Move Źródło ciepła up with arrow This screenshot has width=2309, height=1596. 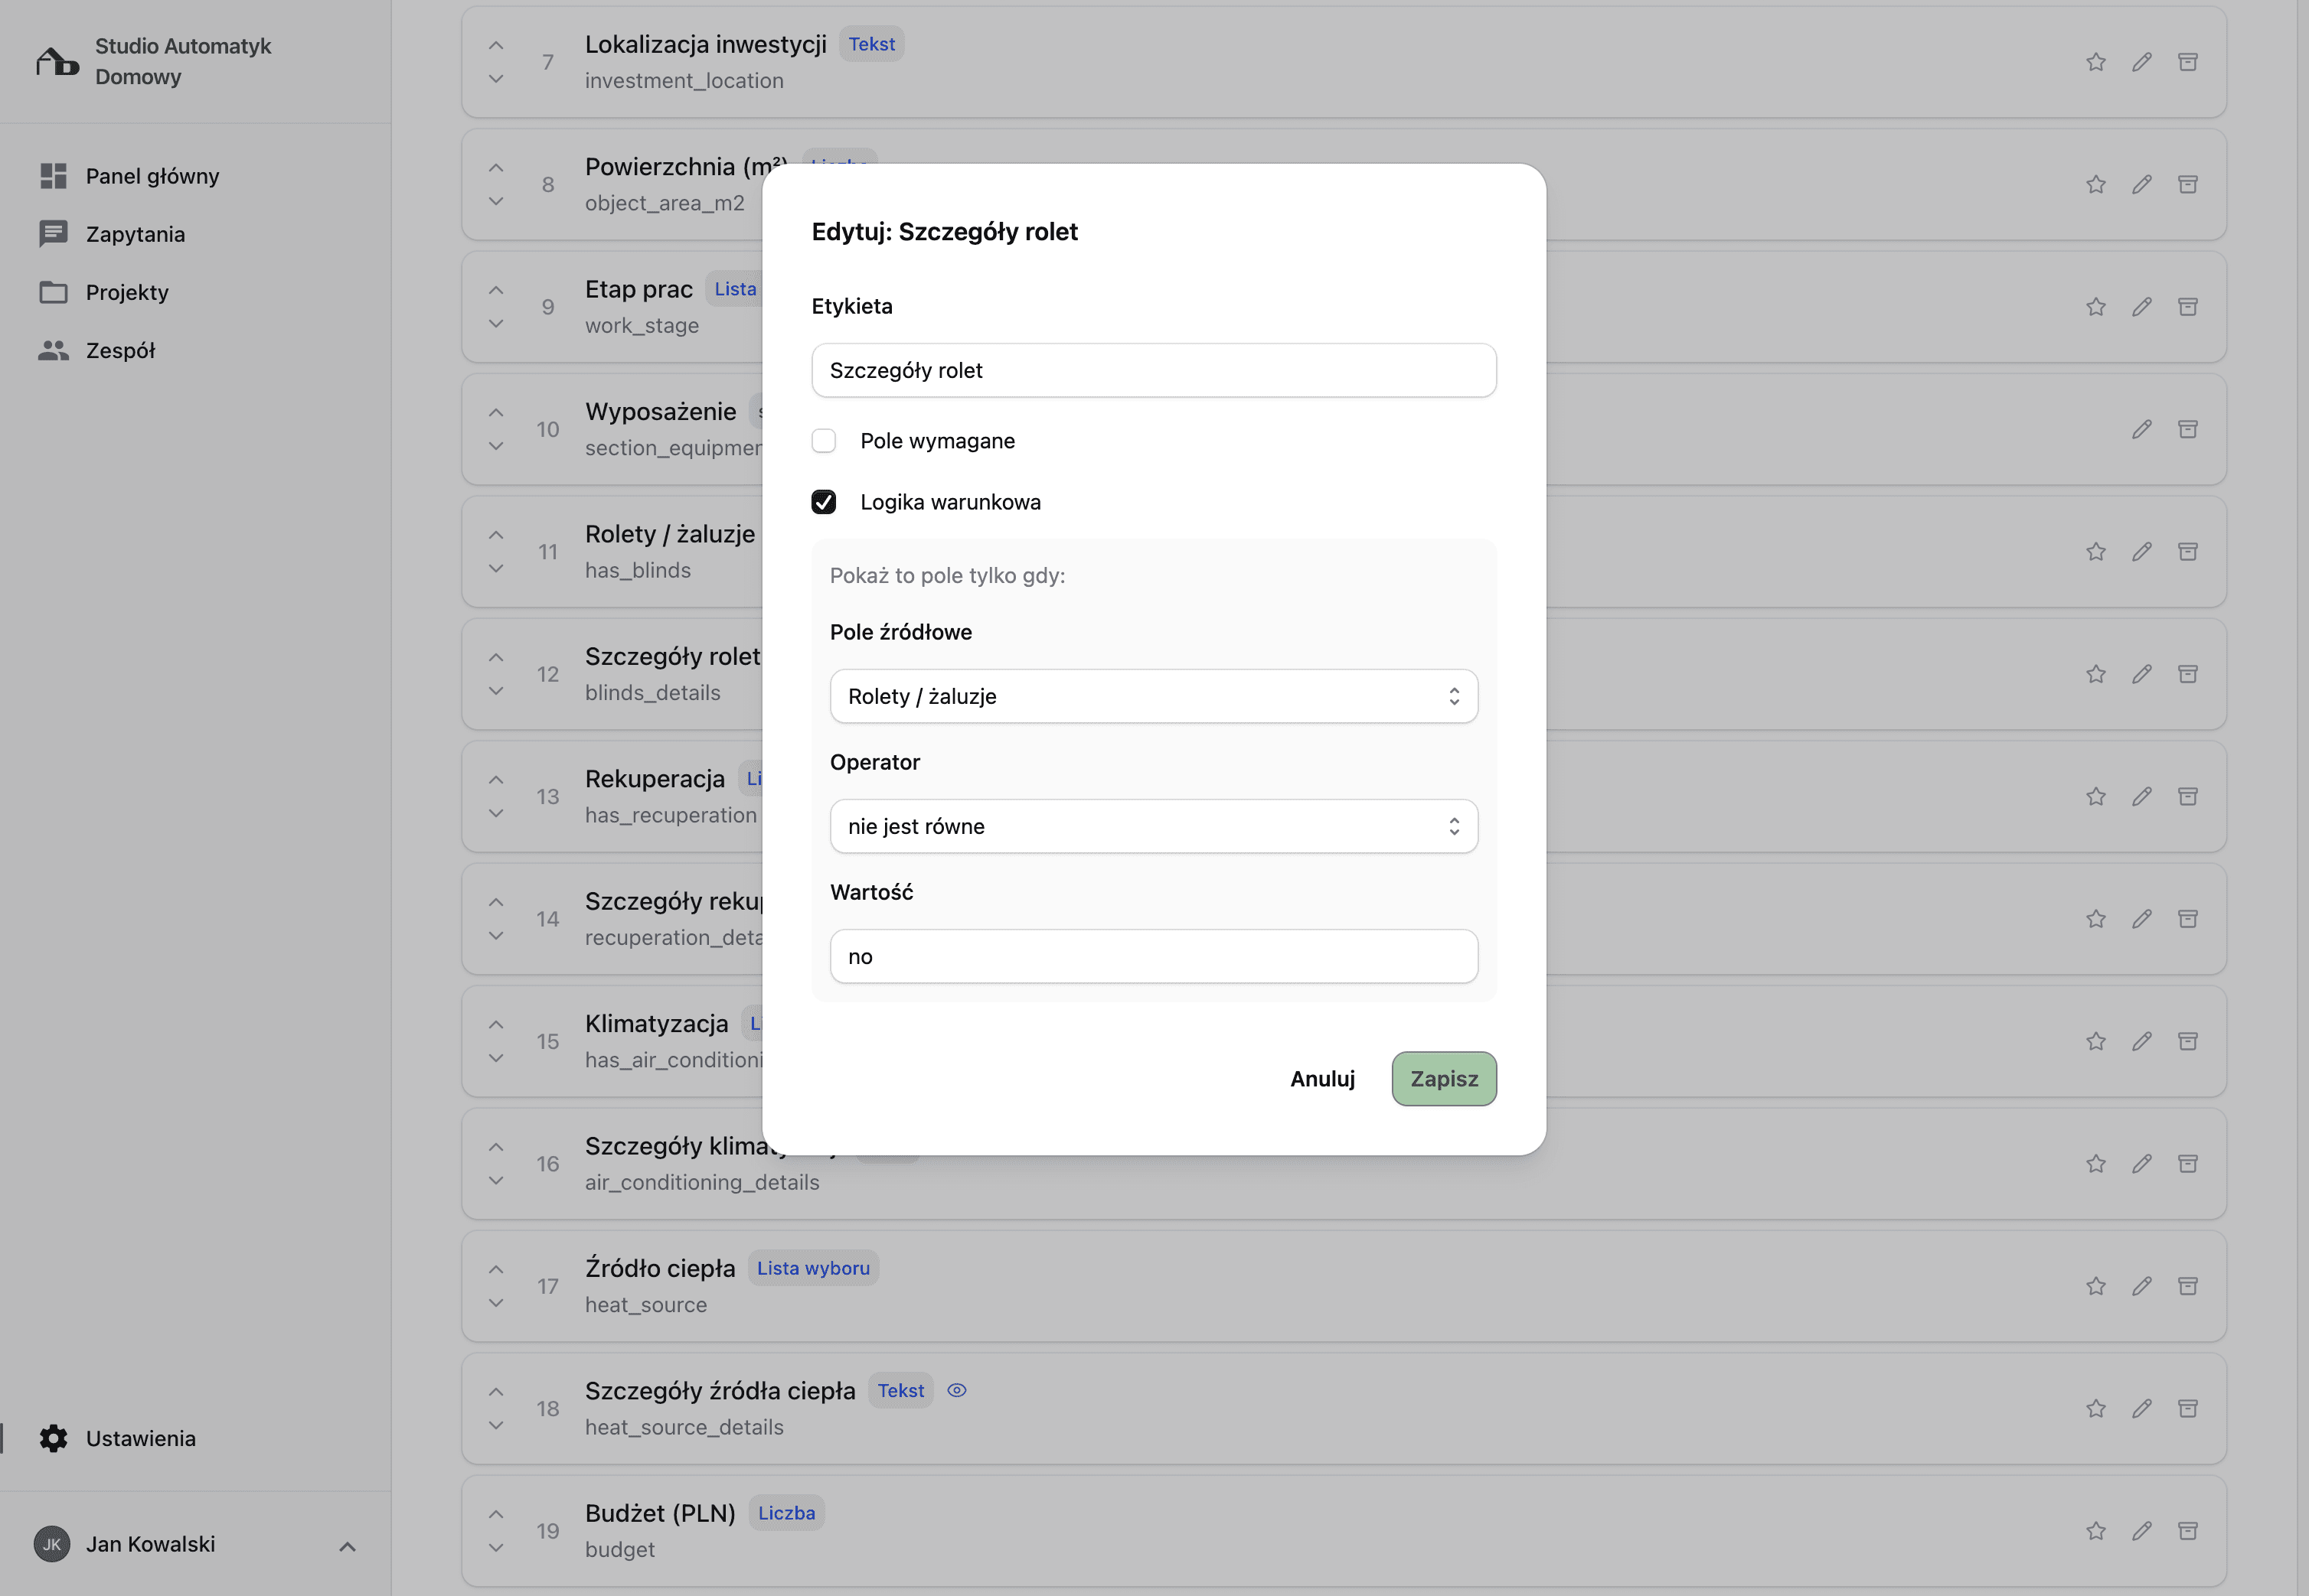pyautogui.click(x=496, y=1269)
